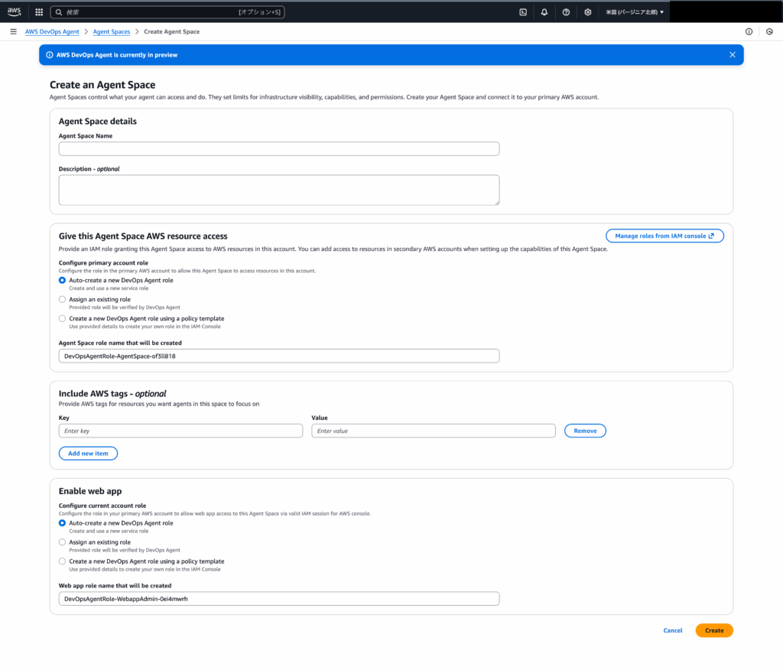Screen dimensions: 783x670
Task: Dismiss the preview info banner
Action: [x=732, y=55]
